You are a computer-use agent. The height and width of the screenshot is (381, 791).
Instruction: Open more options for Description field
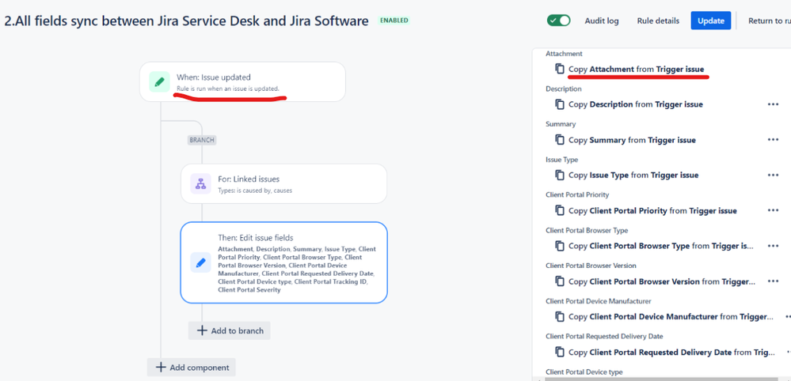[x=773, y=104]
